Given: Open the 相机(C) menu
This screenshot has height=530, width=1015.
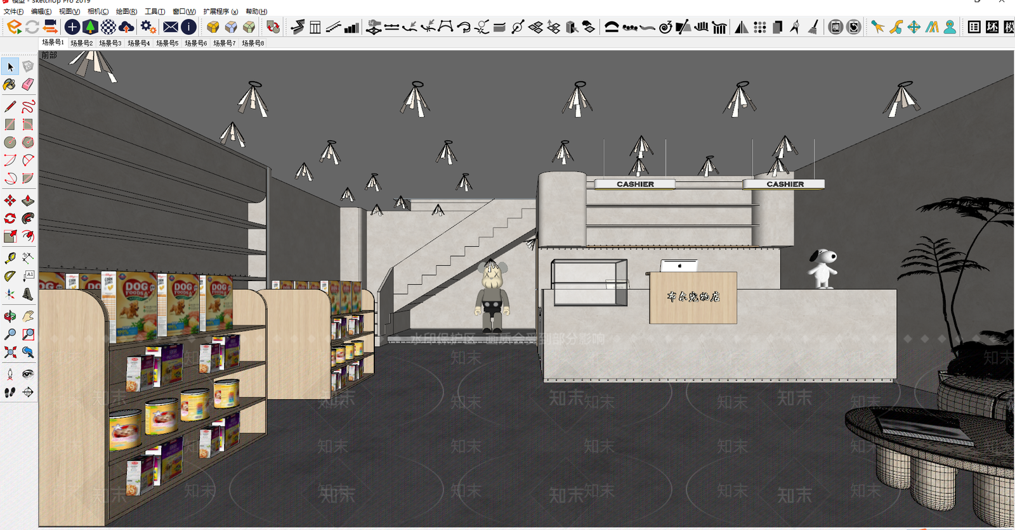Looking at the screenshot, I should click(x=98, y=11).
